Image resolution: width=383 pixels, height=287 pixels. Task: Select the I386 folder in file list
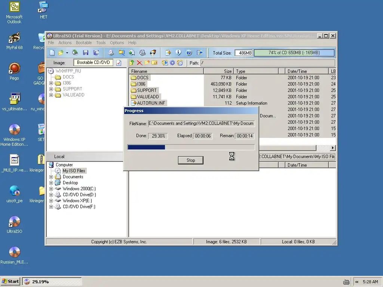point(141,84)
